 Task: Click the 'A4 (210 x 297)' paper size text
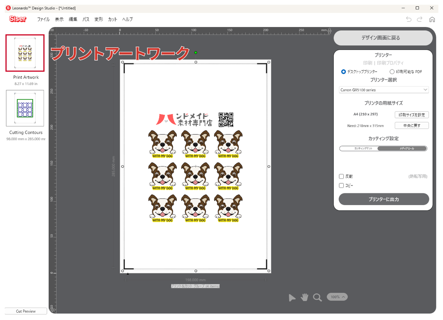(x=365, y=114)
